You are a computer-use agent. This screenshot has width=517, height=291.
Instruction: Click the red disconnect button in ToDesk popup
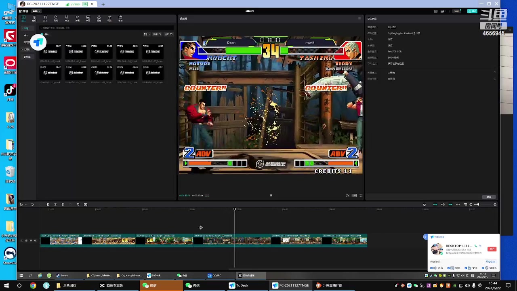(492, 249)
